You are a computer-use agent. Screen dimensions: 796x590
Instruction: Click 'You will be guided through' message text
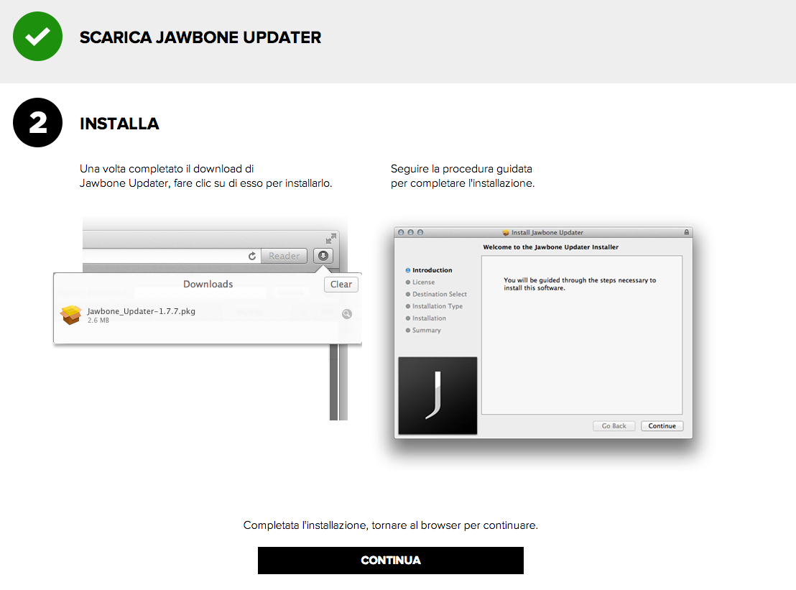coord(580,284)
